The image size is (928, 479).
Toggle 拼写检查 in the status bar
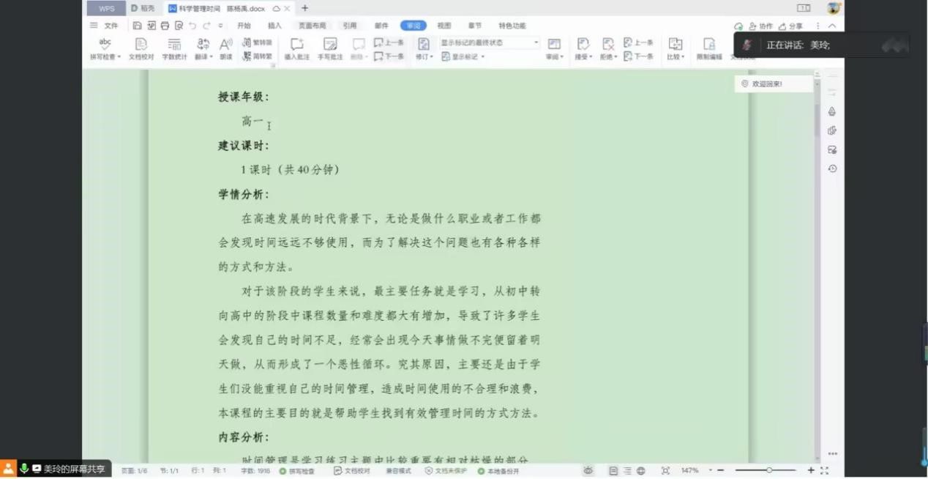[297, 471]
